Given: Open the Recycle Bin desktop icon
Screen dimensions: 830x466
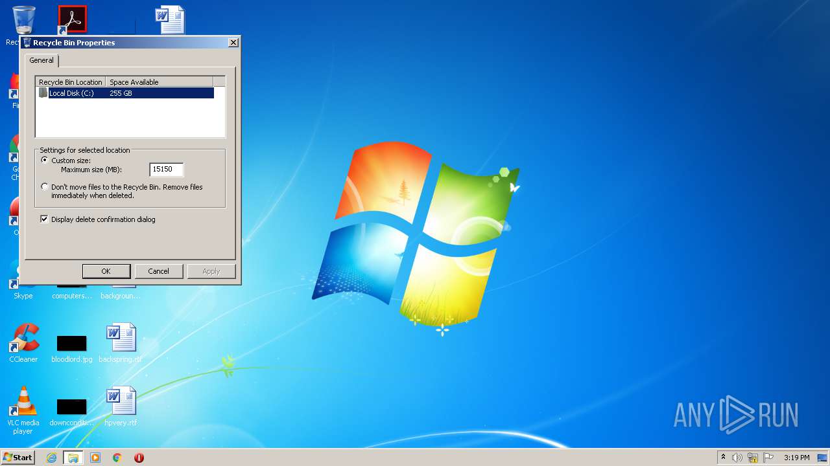Looking at the screenshot, I should [x=24, y=20].
